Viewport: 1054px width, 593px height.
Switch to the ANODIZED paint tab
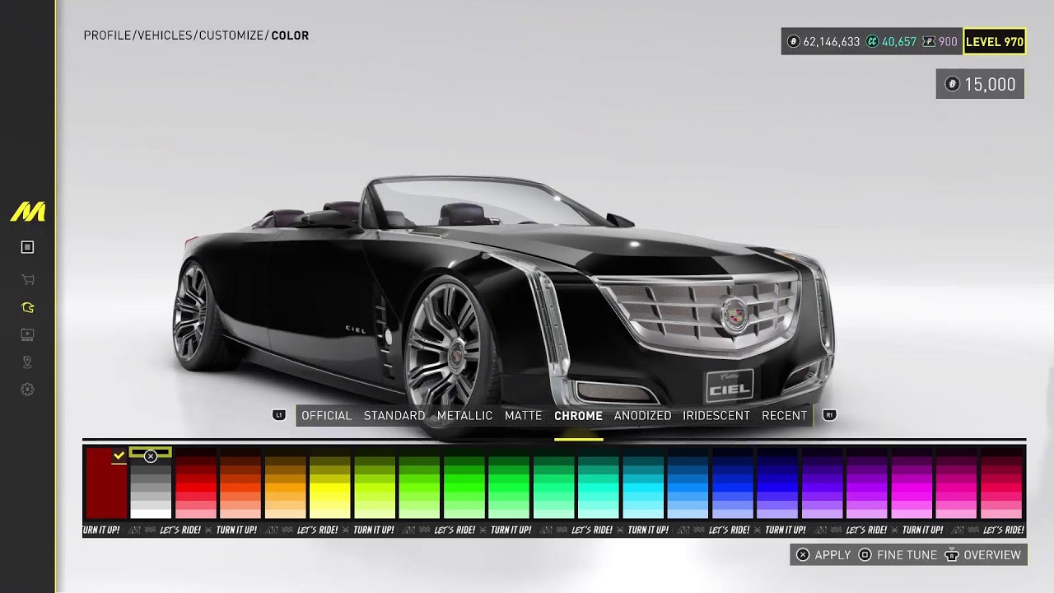coord(642,415)
